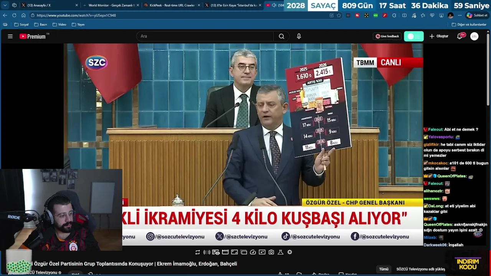491x276 pixels.
Task: Open the Video bookmarks folder
Action: 59,25
